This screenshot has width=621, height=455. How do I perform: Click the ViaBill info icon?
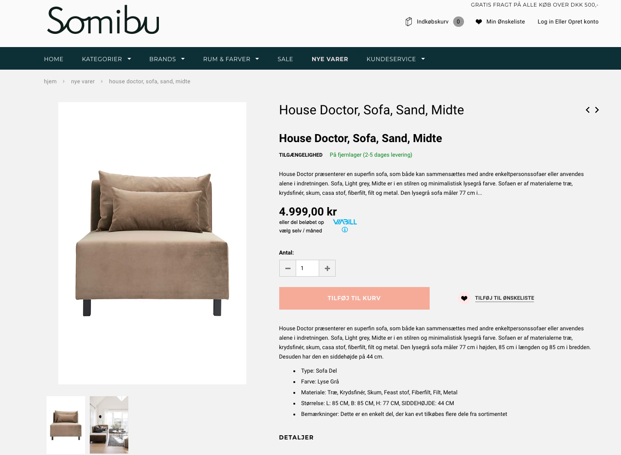tap(345, 230)
